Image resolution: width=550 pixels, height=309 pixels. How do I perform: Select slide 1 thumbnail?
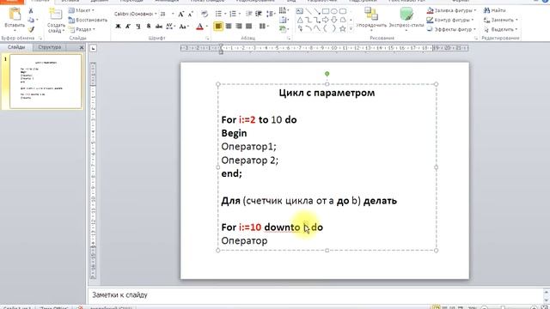click(46, 82)
